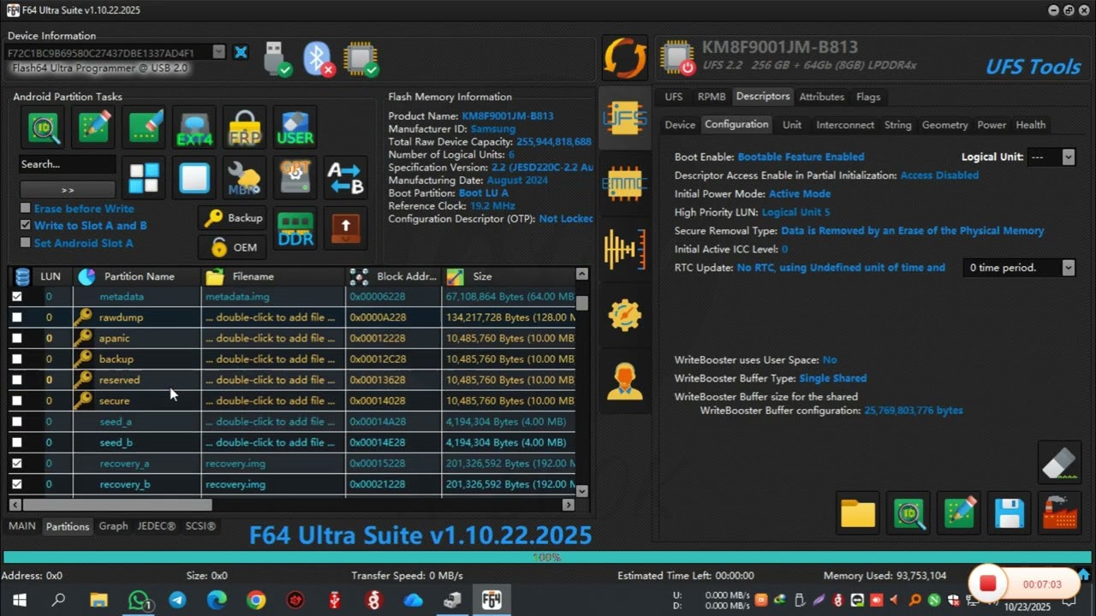Uncheck the metadata partition row
The width and height of the screenshot is (1096, 616).
(16, 296)
